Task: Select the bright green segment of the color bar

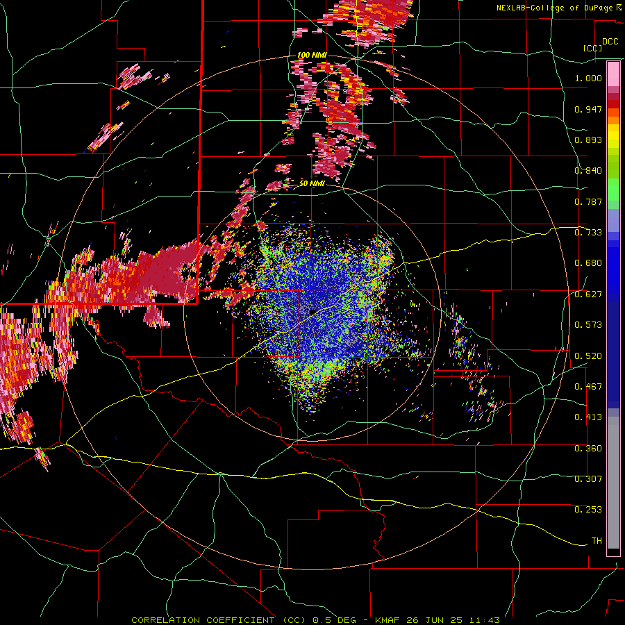Action: point(613,190)
